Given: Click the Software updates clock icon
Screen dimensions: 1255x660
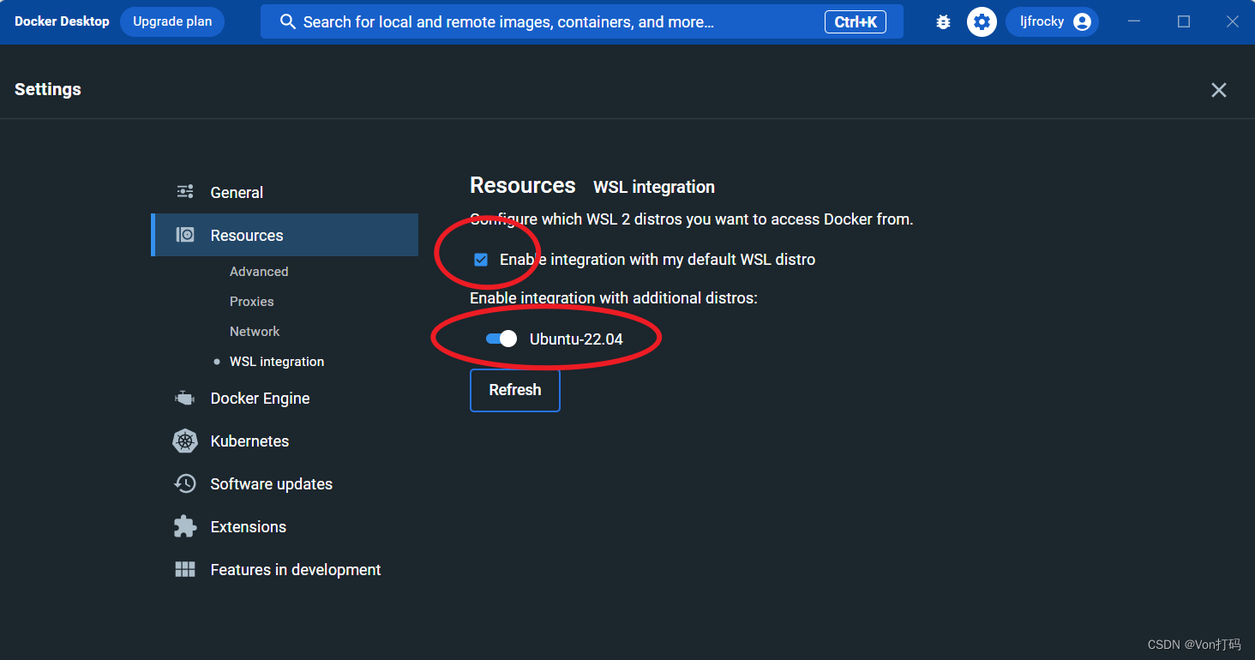Looking at the screenshot, I should (x=184, y=483).
